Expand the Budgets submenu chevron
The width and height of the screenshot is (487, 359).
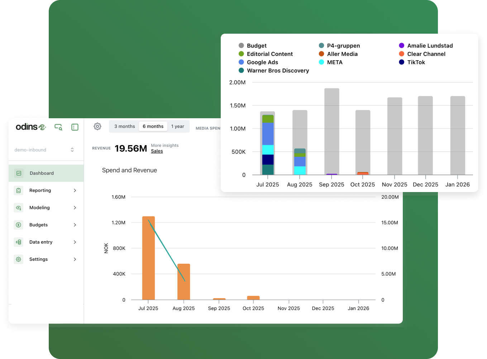75,225
